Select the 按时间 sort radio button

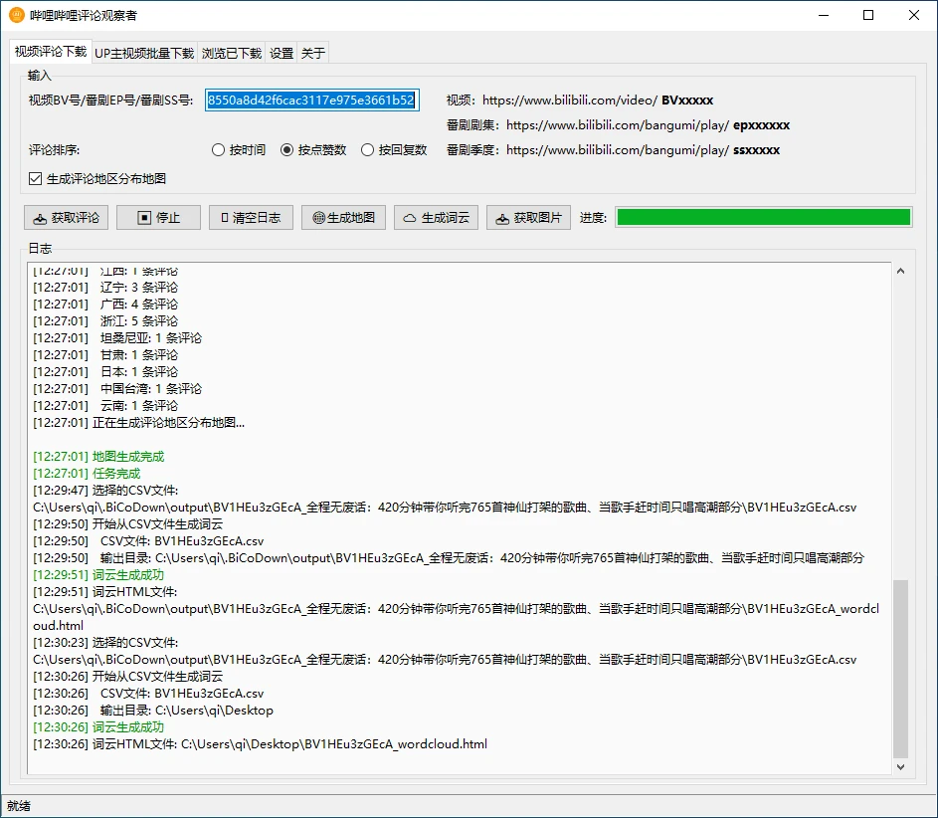click(x=219, y=150)
